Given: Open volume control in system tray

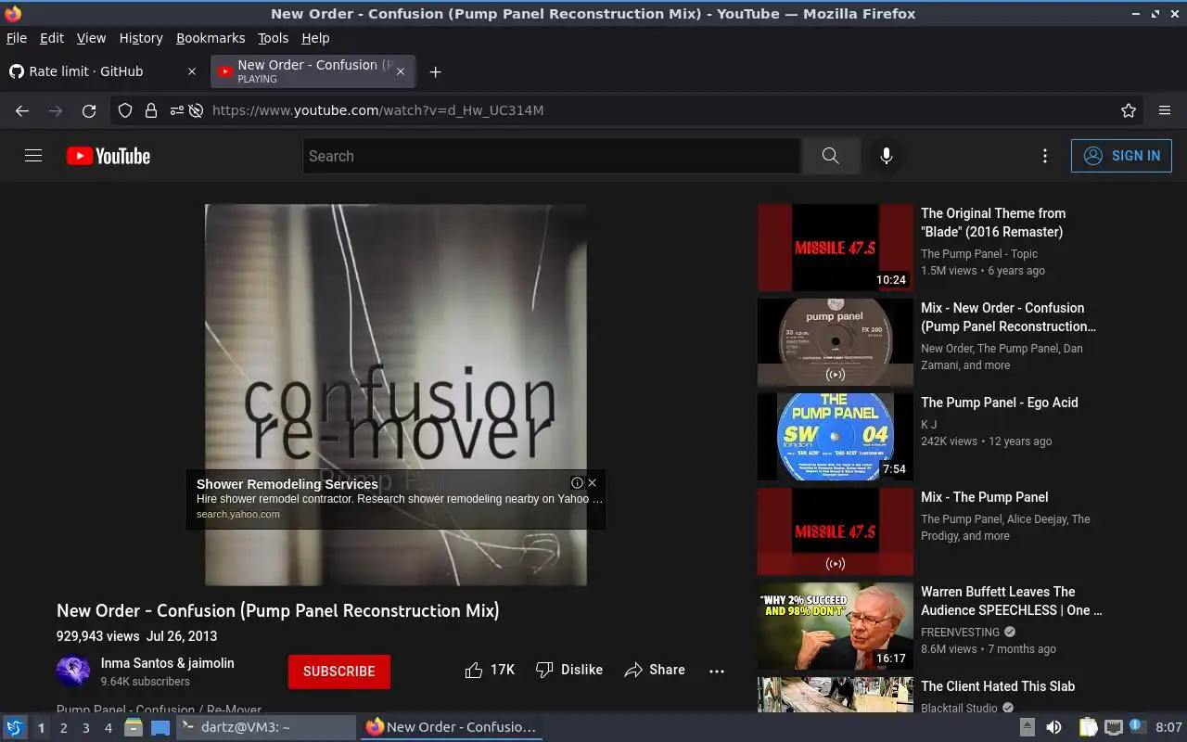Looking at the screenshot, I should 1053,727.
